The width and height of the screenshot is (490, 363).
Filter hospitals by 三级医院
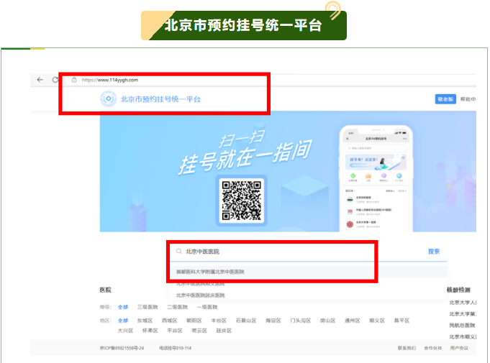[148, 307]
